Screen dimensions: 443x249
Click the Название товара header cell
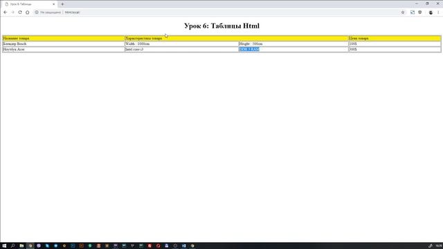(x=64, y=39)
